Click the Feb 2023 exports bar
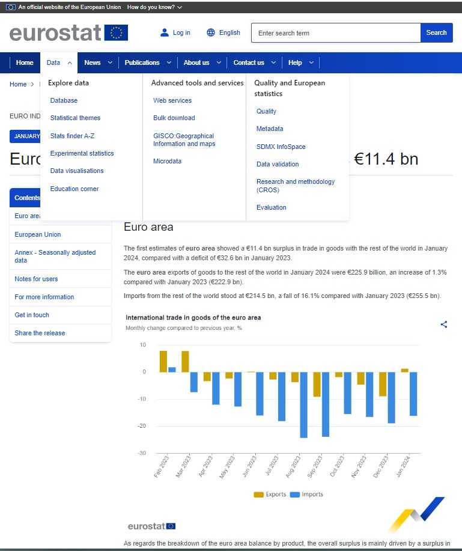The image size is (462, 551). 163,361
